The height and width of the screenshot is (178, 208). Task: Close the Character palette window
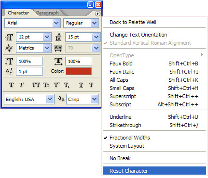tap(98, 4)
